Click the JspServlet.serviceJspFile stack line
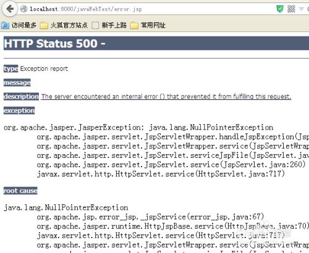Viewport: 309px width, 253px height. (x=173, y=156)
